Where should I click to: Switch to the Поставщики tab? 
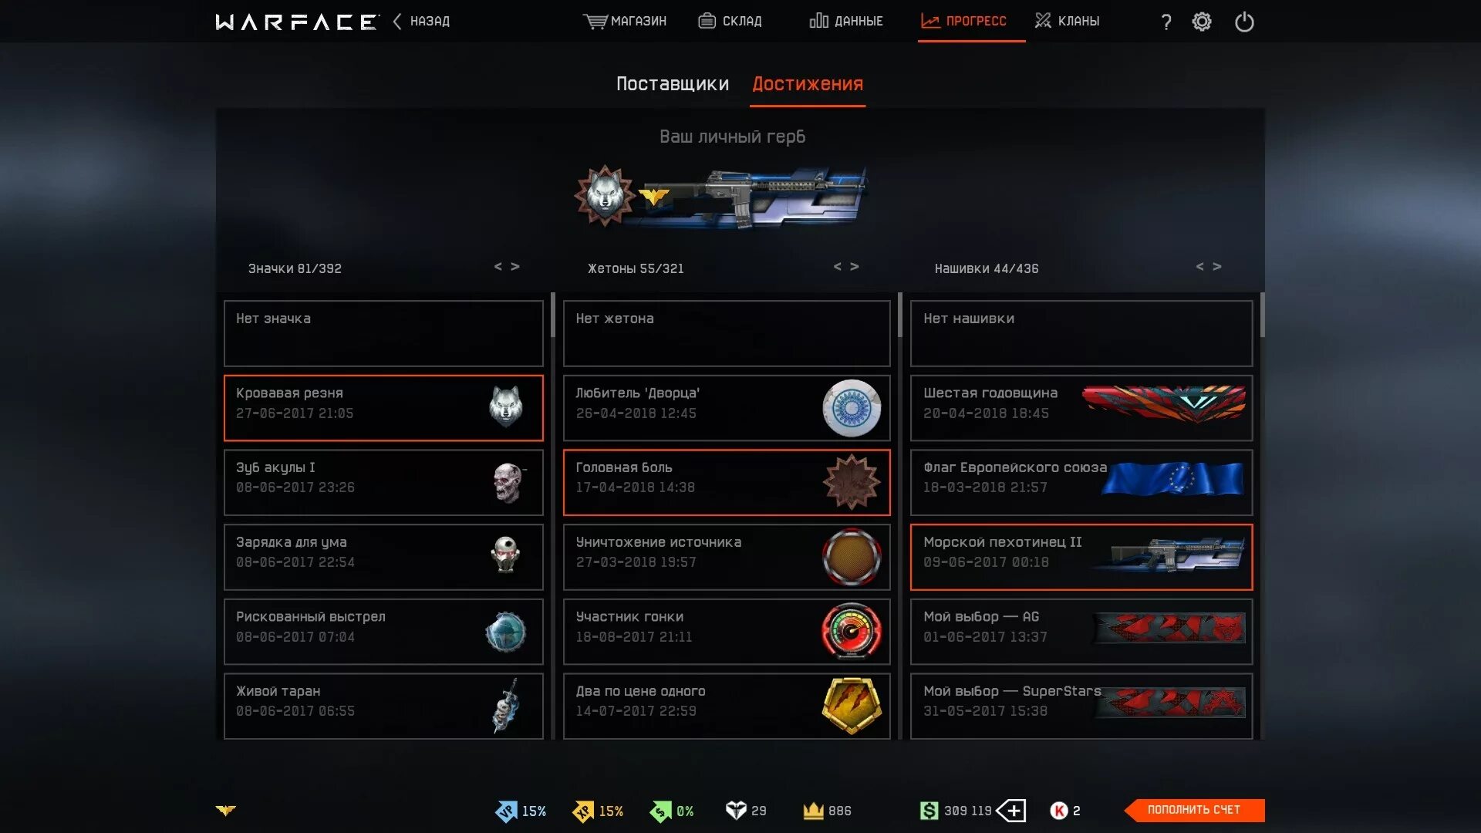point(673,84)
